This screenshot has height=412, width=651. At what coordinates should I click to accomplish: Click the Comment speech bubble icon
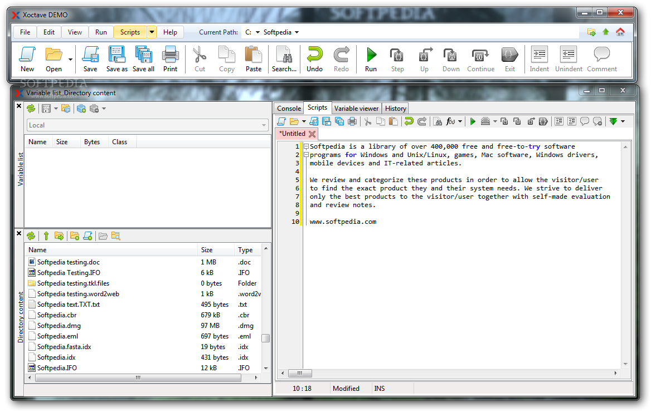(601, 55)
